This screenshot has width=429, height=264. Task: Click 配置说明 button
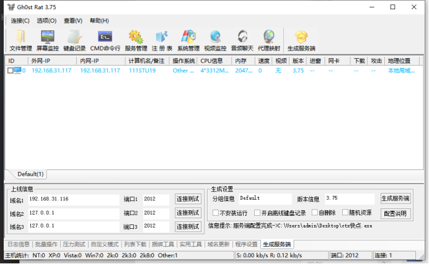(396, 213)
